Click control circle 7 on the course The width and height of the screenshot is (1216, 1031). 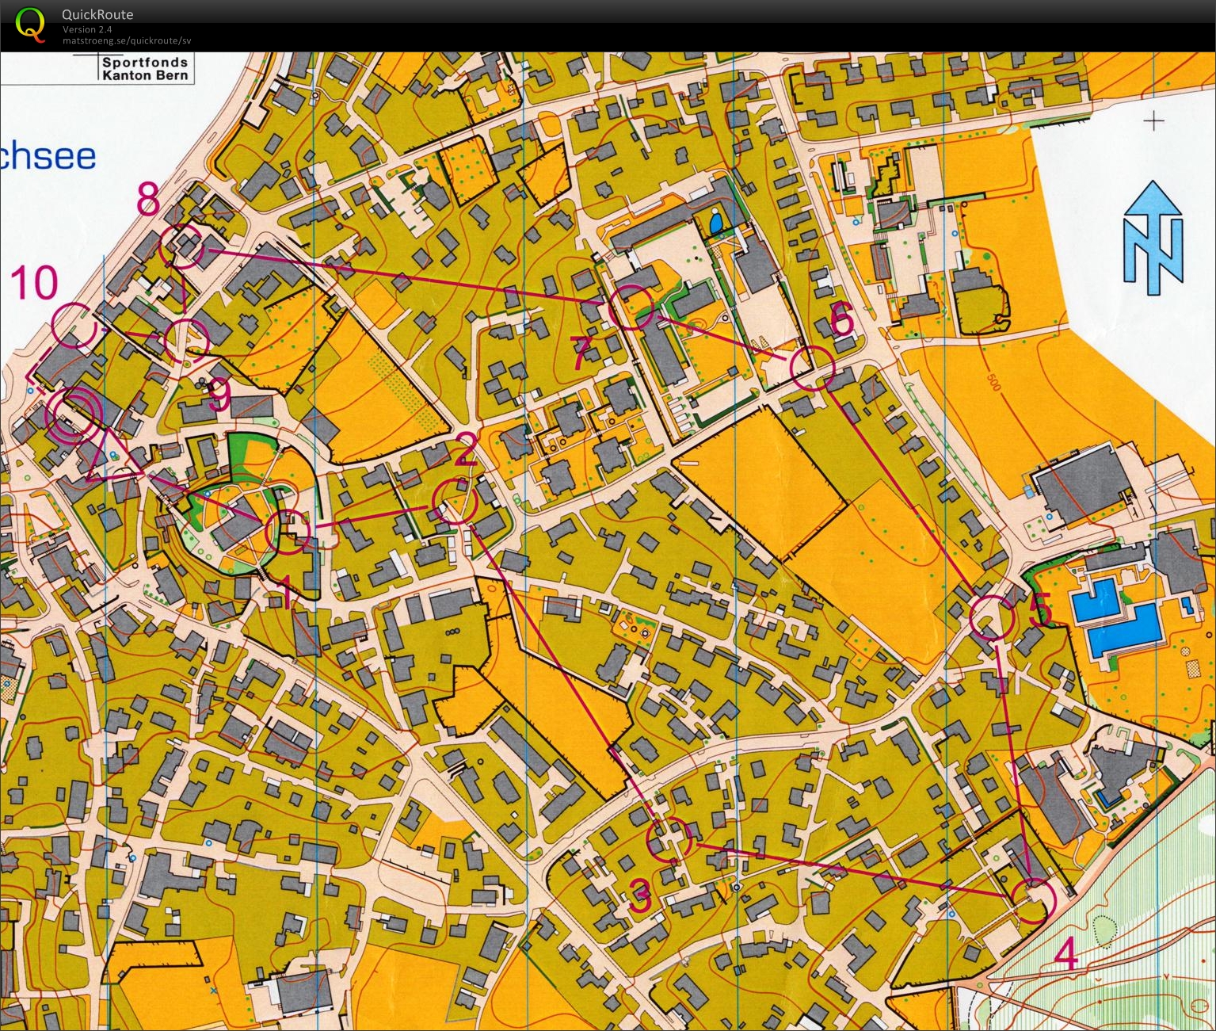click(x=631, y=307)
